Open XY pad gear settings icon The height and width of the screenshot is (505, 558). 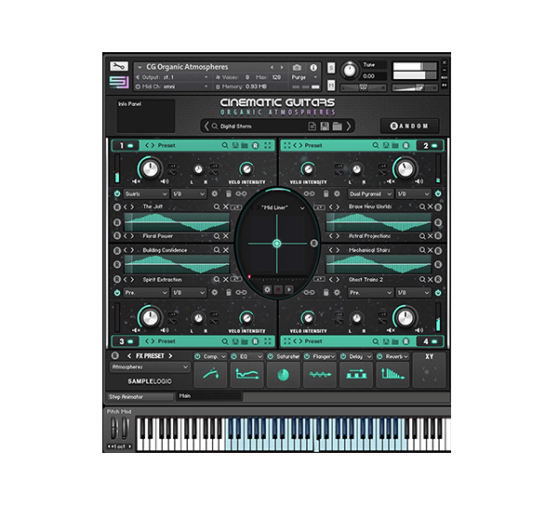click(x=267, y=289)
